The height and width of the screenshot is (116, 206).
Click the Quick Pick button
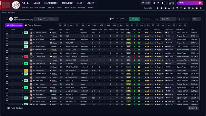pos(165,19)
